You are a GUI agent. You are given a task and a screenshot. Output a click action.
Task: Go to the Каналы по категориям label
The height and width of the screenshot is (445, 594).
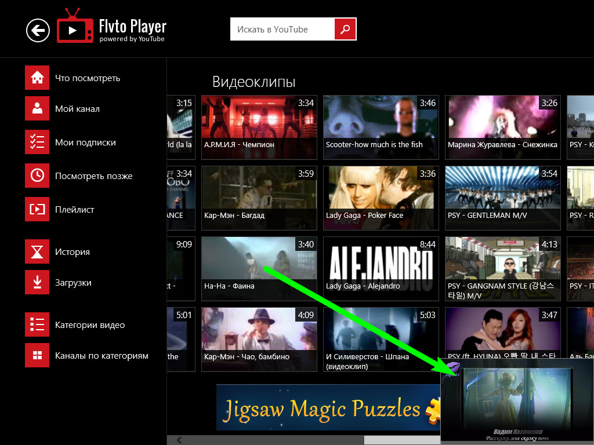(x=102, y=356)
